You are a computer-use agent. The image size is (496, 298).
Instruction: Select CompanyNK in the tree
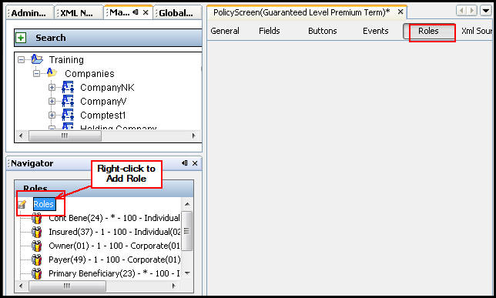tap(107, 88)
